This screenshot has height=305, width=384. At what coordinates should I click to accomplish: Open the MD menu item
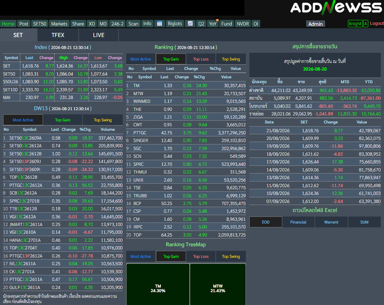coord(103,24)
